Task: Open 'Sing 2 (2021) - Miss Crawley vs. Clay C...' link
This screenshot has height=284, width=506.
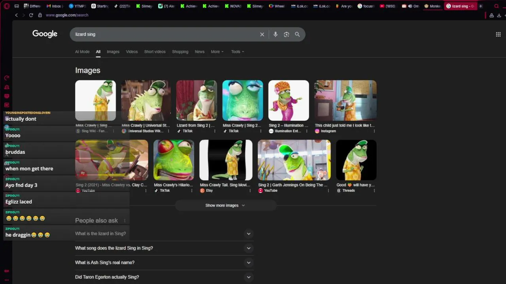Action: [111, 185]
